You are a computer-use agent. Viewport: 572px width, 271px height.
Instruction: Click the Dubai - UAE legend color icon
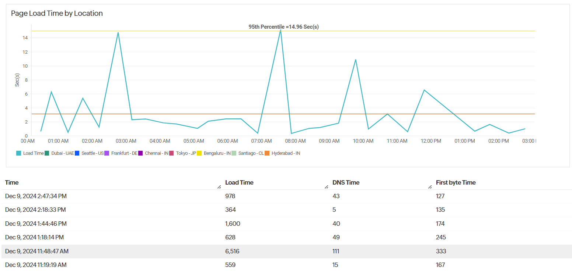[x=47, y=153]
